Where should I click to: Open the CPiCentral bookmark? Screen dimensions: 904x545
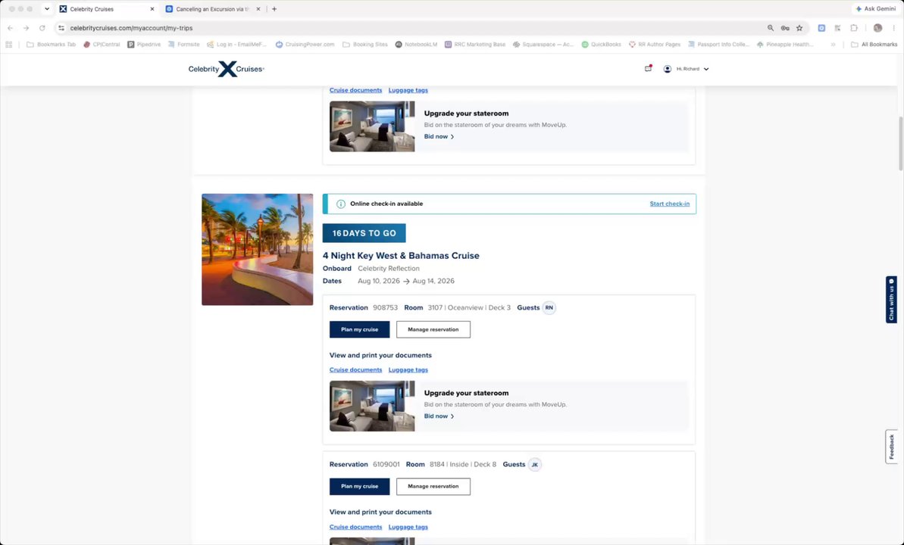[102, 45]
